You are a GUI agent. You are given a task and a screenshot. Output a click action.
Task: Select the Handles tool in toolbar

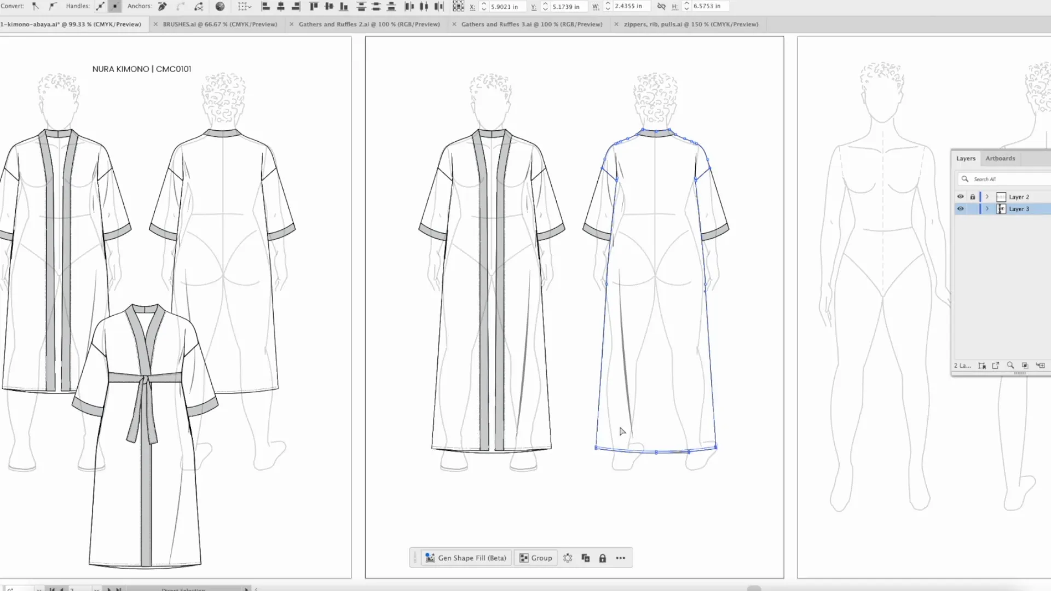tap(101, 6)
